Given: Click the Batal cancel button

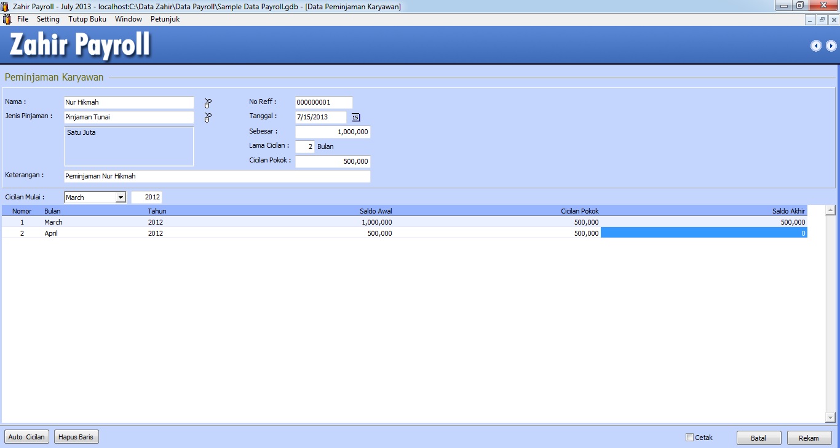Looking at the screenshot, I should tap(758, 438).
